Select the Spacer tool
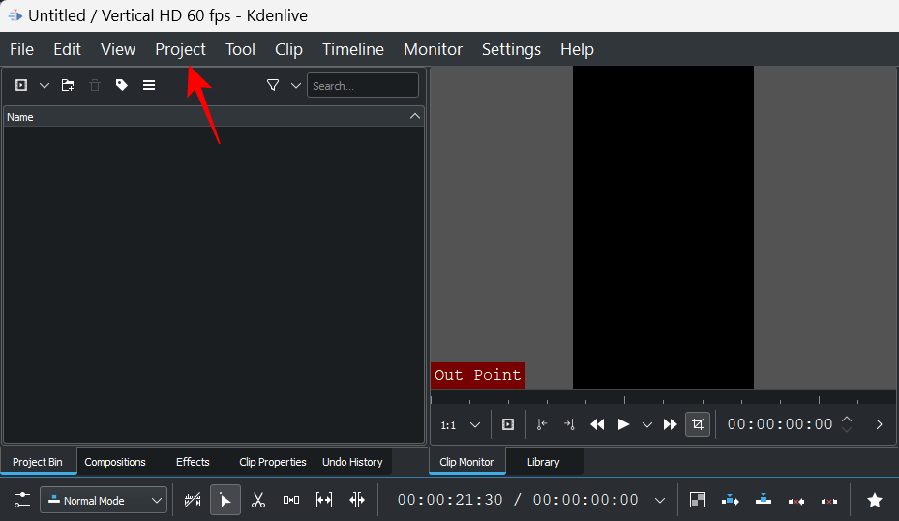 (290, 500)
